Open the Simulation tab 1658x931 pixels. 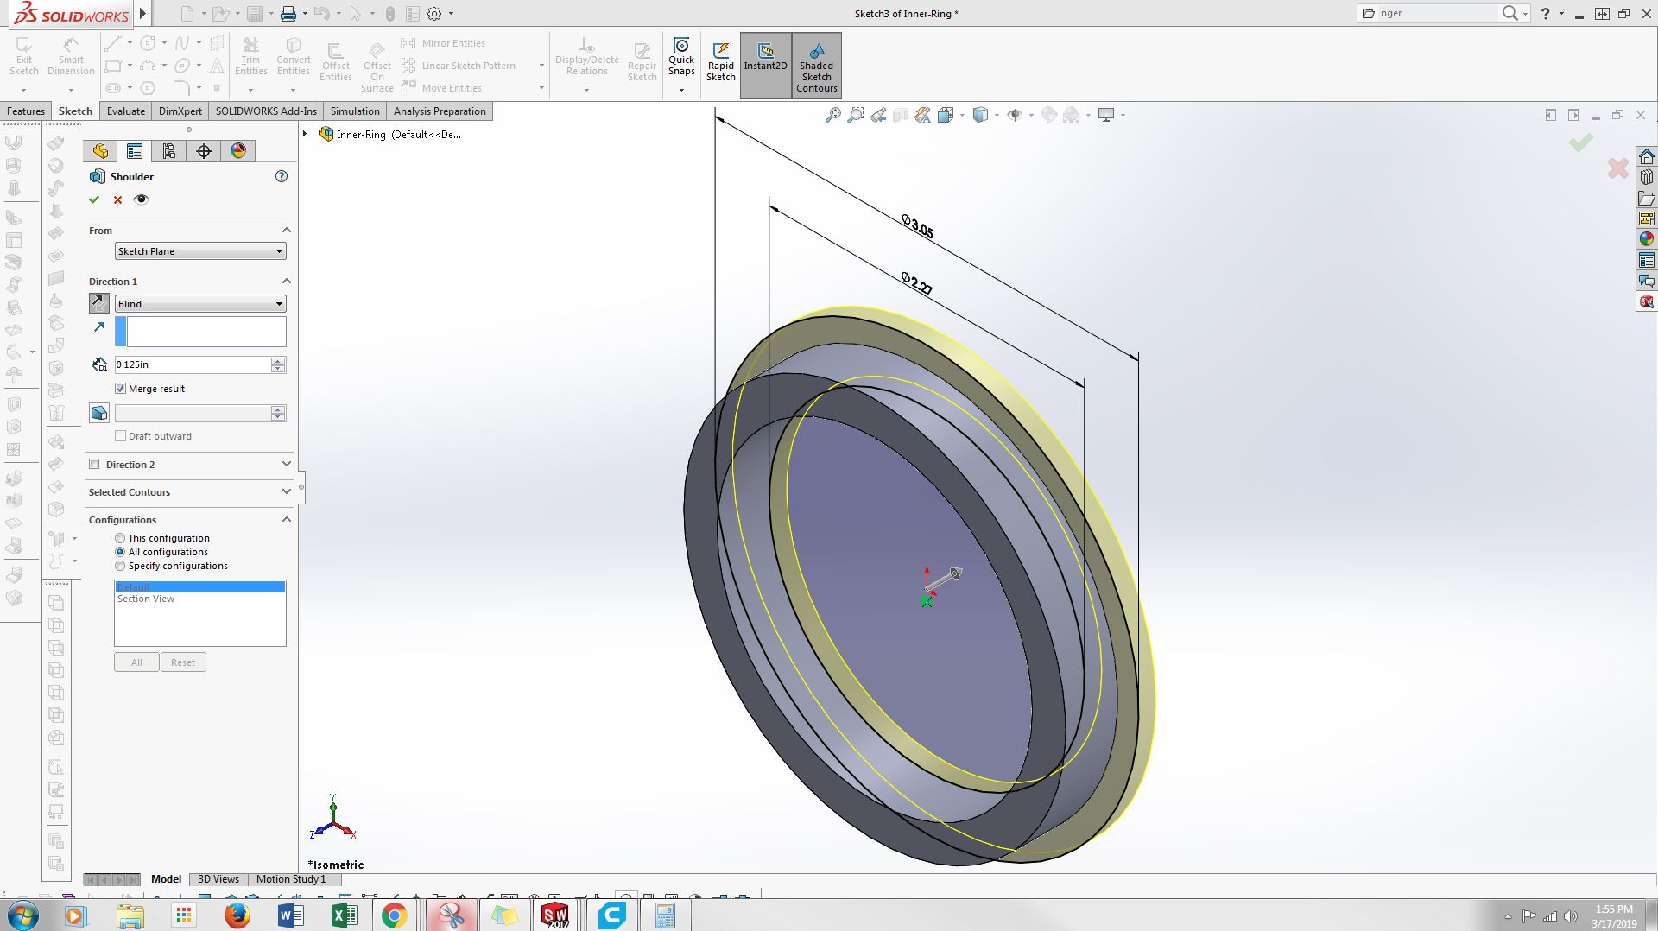[355, 111]
